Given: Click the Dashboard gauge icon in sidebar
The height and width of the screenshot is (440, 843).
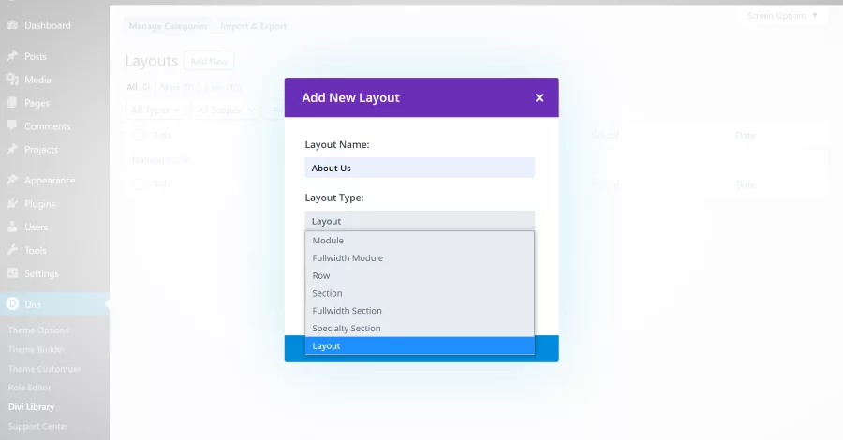Looking at the screenshot, I should [12, 25].
